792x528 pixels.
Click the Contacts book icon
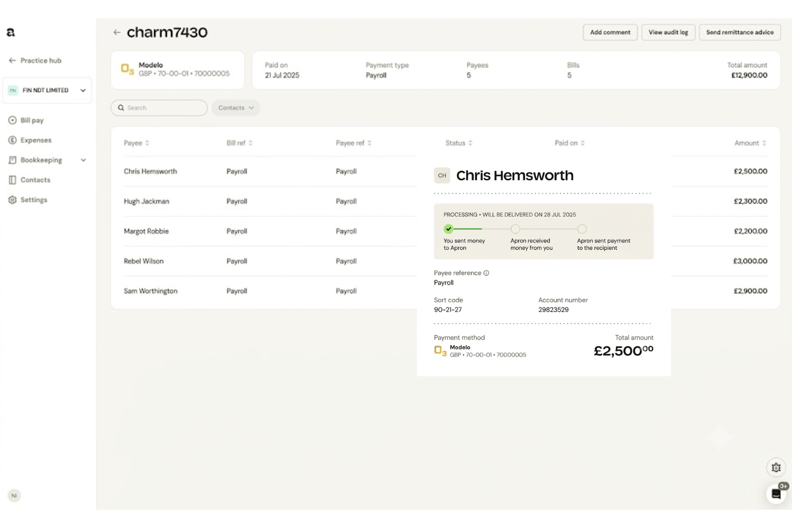12,180
